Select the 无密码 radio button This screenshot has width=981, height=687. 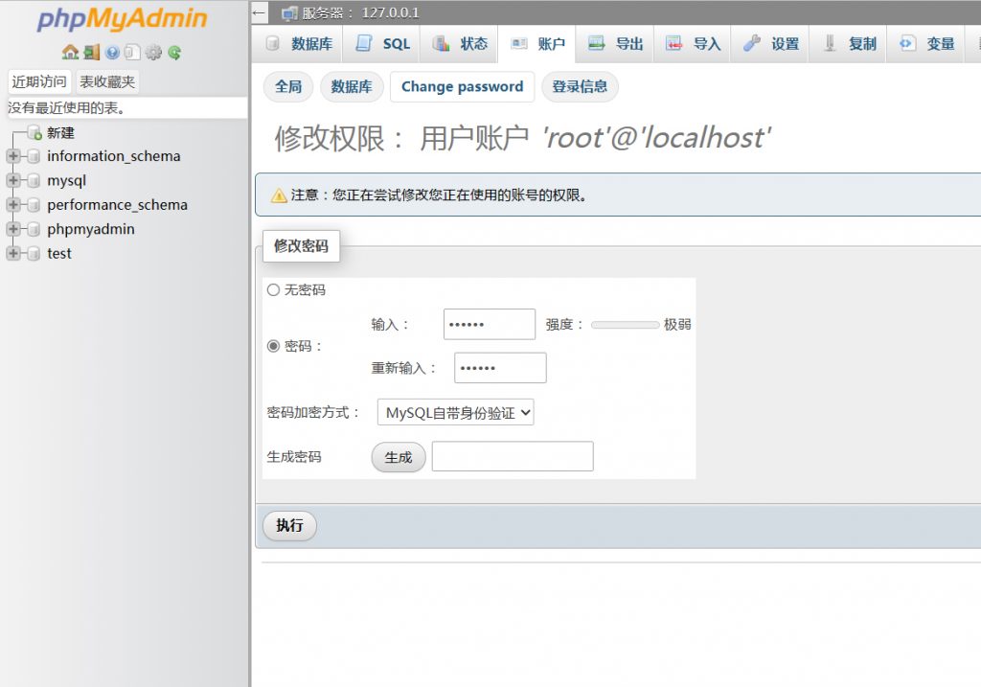point(273,289)
